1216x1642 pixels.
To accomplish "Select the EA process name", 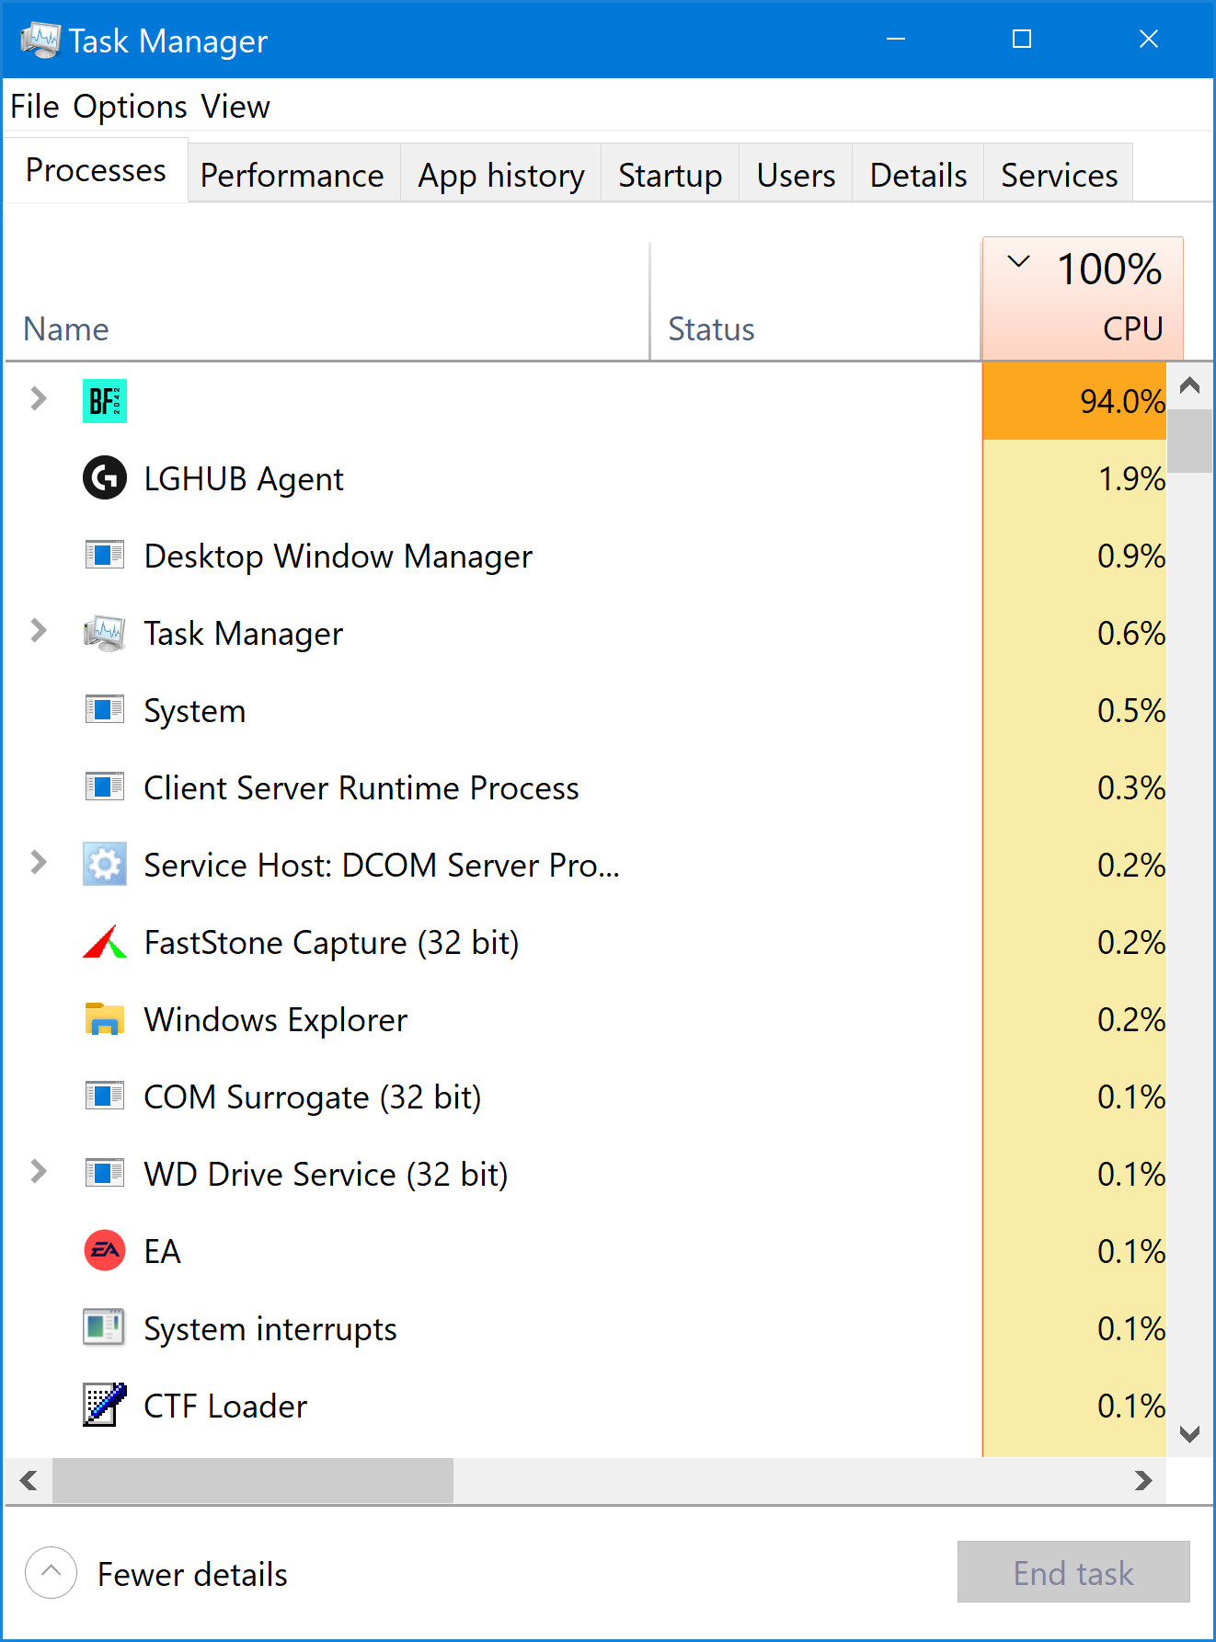I will (x=163, y=1252).
